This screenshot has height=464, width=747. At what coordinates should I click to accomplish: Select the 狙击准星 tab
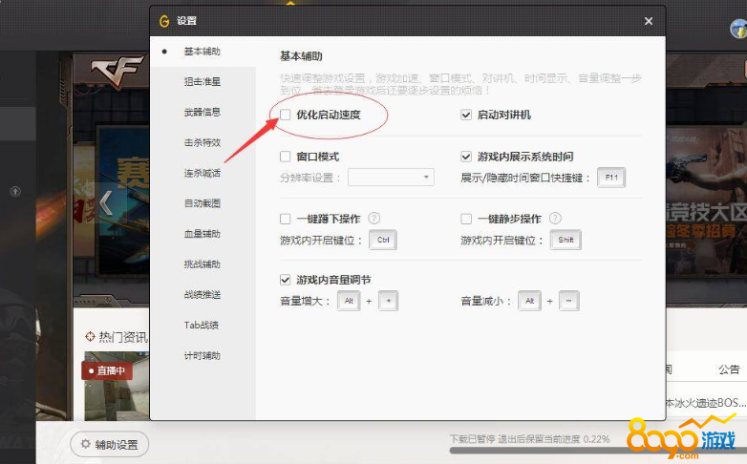click(x=202, y=82)
